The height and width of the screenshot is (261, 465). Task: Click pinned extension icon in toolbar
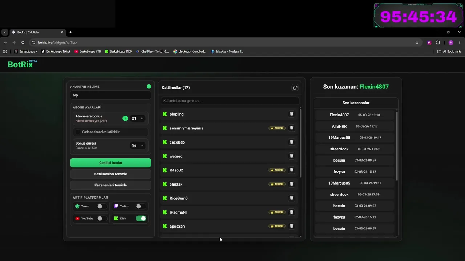tap(429, 42)
